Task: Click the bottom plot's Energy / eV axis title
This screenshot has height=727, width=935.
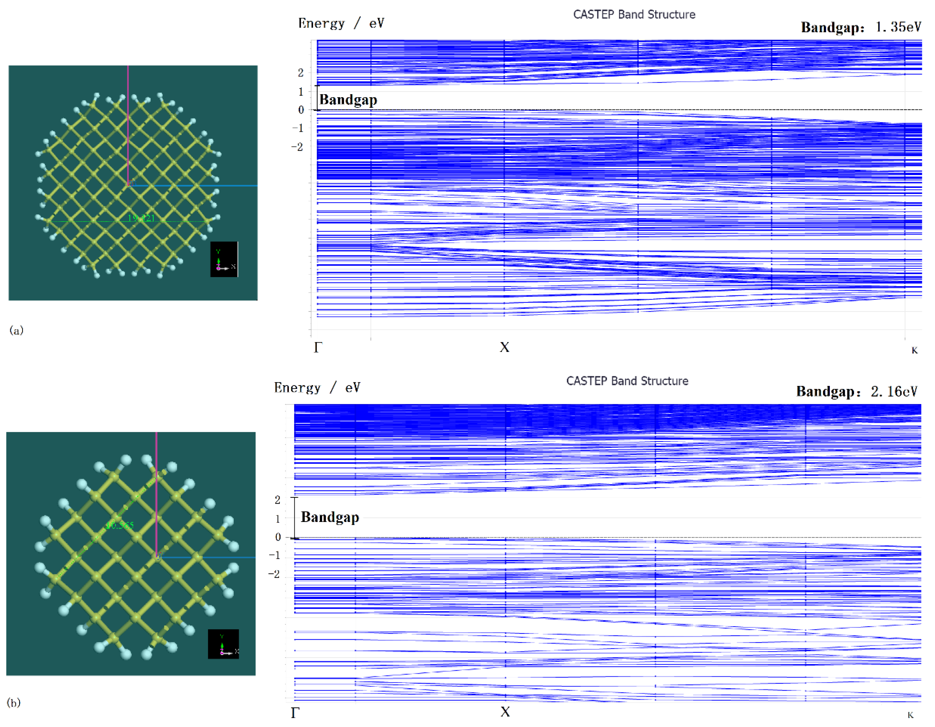Action: coord(317,388)
